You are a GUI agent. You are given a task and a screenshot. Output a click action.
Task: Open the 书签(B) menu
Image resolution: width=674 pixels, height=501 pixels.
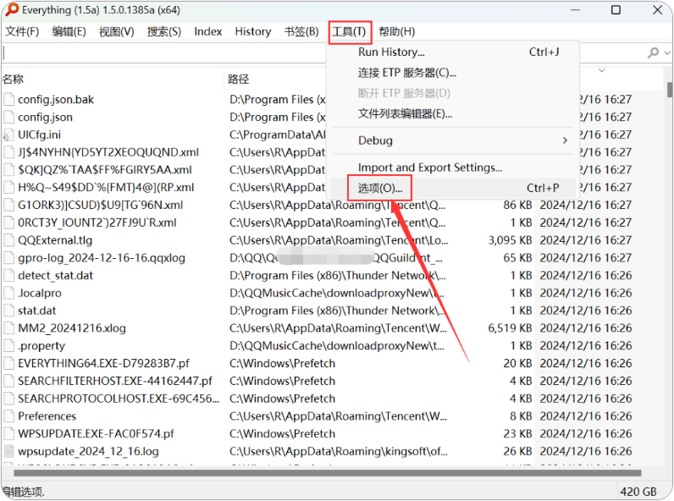(x=301, y=32)
